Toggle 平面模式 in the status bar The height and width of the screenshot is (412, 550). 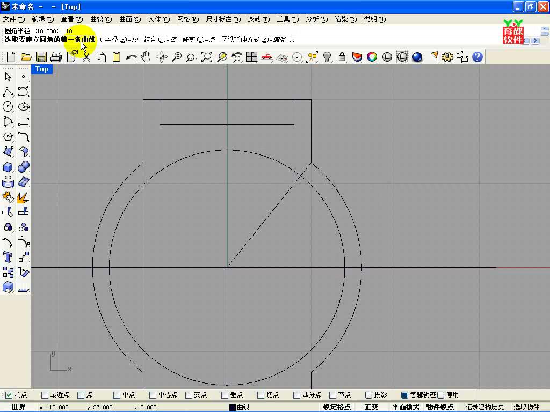(x=406, y=407)
